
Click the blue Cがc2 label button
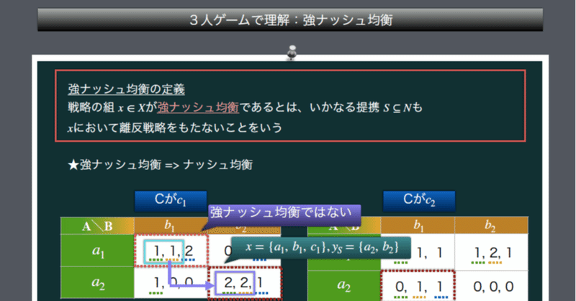click(x=419, y=201)
